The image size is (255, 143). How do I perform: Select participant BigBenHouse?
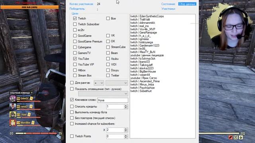(x=143, y=71)
